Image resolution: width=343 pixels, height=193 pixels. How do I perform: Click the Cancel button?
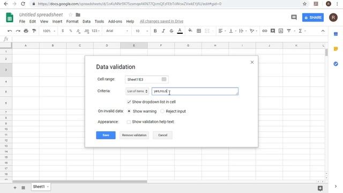[162, 135]
